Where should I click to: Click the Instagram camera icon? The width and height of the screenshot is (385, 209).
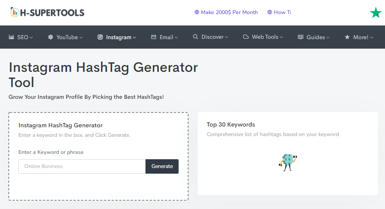pos(100,37)
